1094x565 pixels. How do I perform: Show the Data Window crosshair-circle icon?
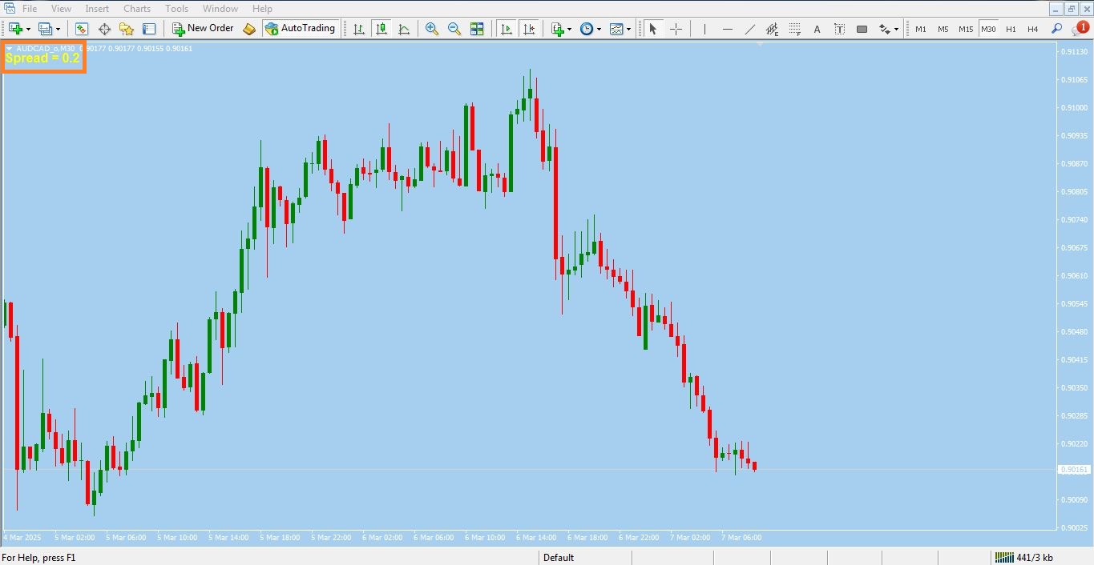coord(104,29)
